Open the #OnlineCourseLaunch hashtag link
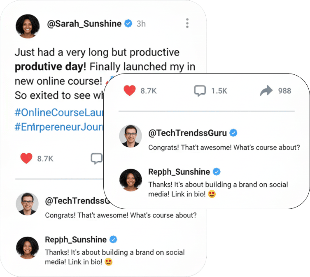310x277 pixels. pos(58,111)
